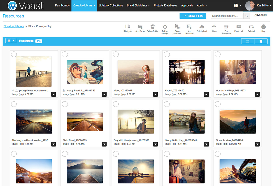Open the airplane on runway thumbnail

[x=135, y=171]
